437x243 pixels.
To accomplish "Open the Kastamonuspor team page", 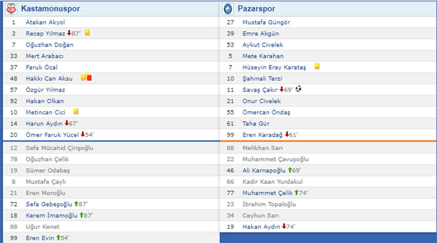I will click(x=50, y=9).
